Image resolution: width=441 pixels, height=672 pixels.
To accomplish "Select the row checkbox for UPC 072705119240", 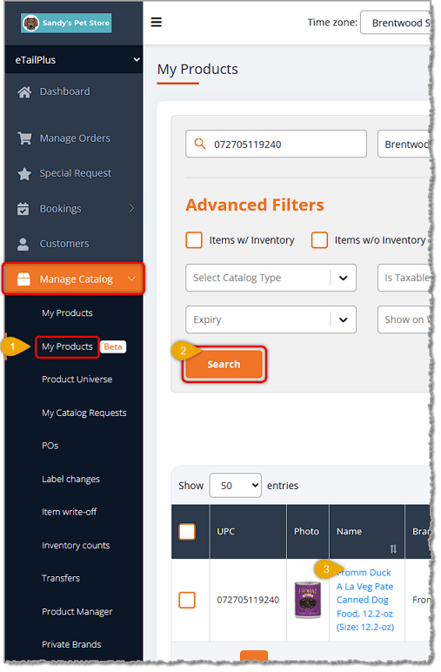I will (x=187, y=601).
